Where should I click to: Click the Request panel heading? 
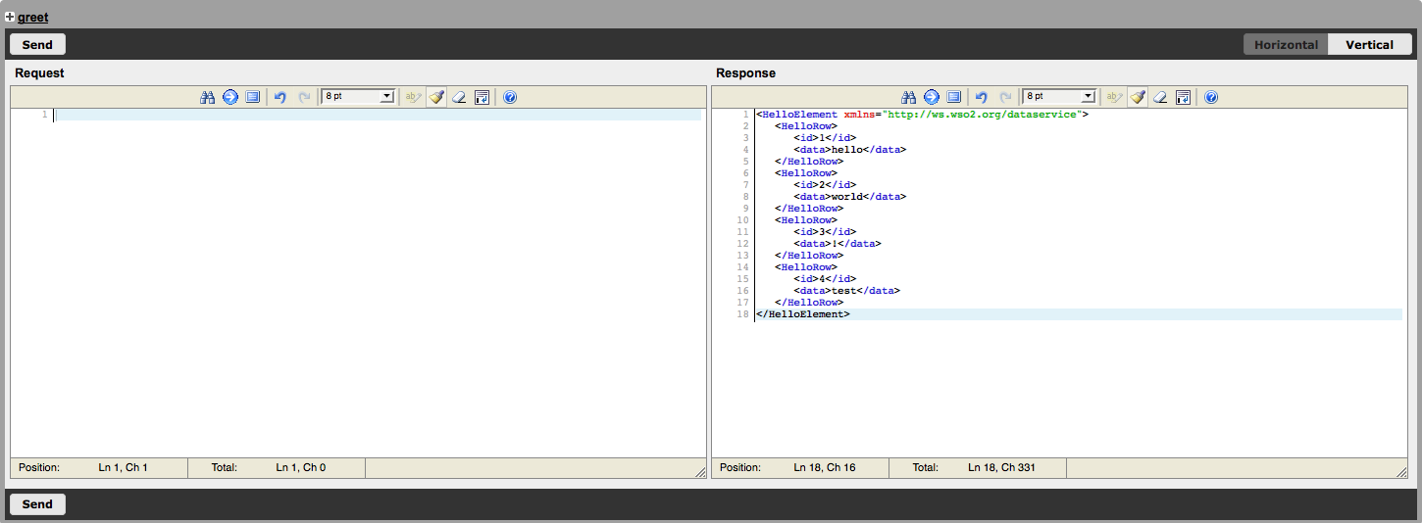pos(39,73)
